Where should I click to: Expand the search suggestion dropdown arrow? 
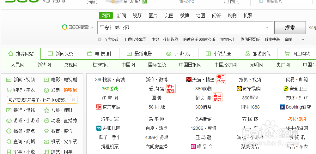tap(267, 27)
